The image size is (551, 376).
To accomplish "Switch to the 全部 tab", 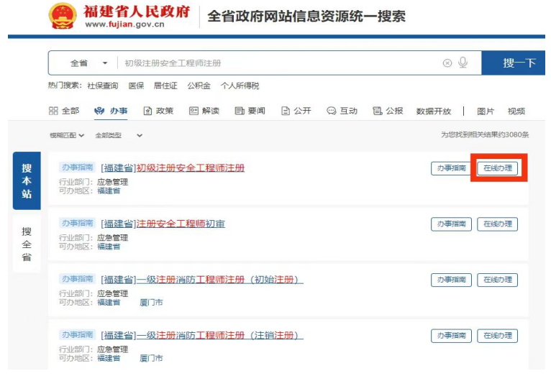I will (x=64, y=111).
